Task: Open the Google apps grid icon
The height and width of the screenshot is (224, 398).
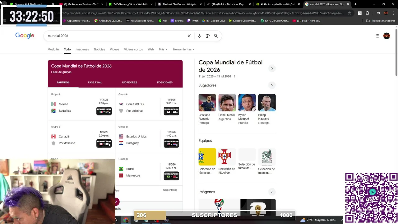Action: pos(377,36)
